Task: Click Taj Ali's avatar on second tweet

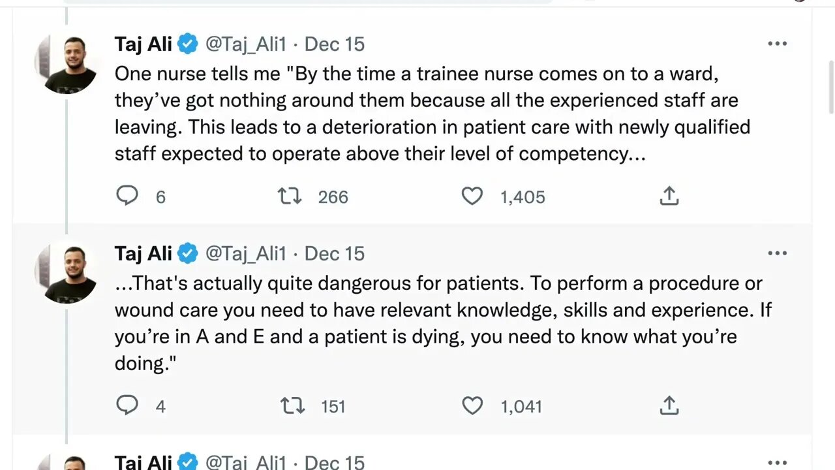Action: pos(68,274)
